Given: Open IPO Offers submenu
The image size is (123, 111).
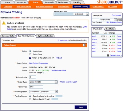Looking at the screenshot, I should pyautogui.click(x=113, y=7).
